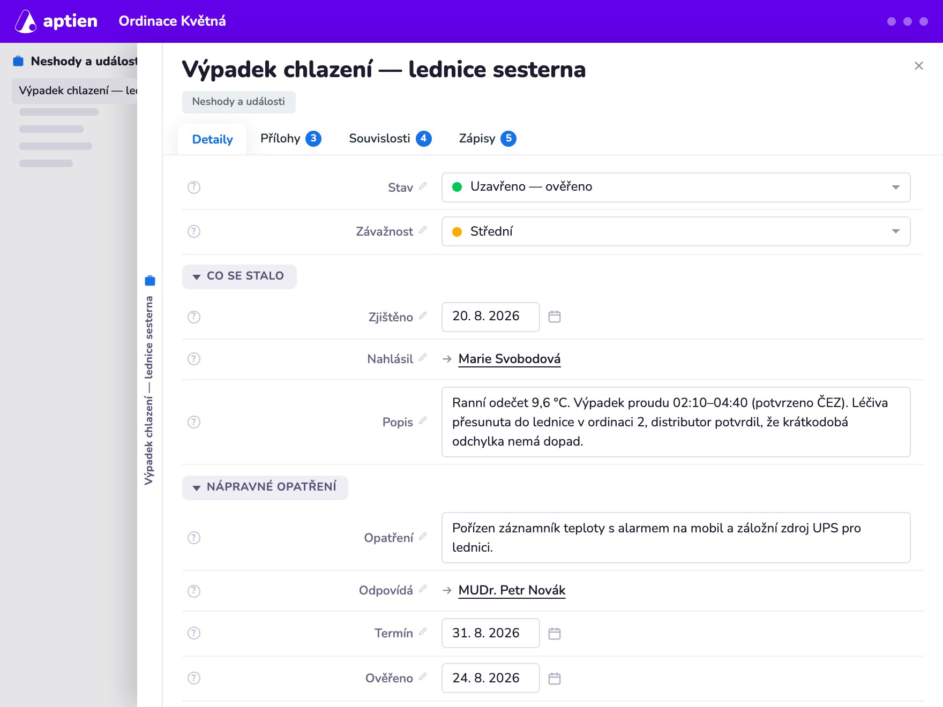Click pencil edit icon beside Termín

point(423,631)
